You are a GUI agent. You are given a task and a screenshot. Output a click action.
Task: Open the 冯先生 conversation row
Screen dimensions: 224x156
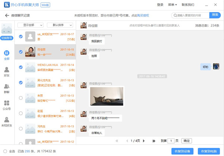point(45,129)
